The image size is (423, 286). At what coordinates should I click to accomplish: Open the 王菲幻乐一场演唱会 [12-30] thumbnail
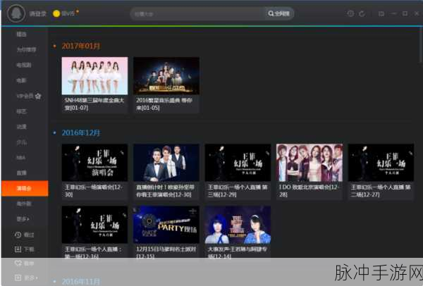coord(94,163)
